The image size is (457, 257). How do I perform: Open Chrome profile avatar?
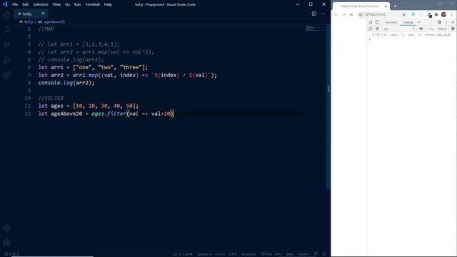444,14
